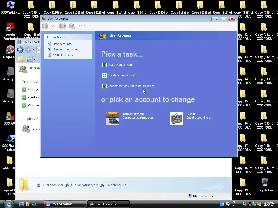Click EN language indicator in tray

pyautogui.click(x=222, y=204)
